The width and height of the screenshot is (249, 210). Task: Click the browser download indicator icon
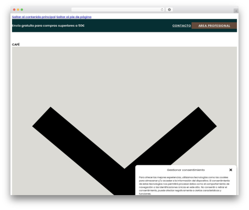[x=169, y=9]
